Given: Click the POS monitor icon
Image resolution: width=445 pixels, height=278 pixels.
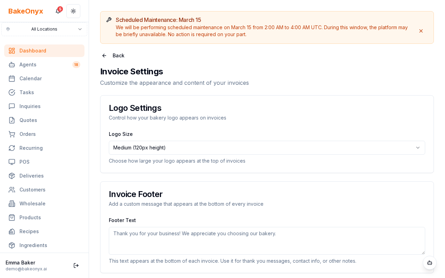Looking at the screenshot, I should tap(12, 162).
